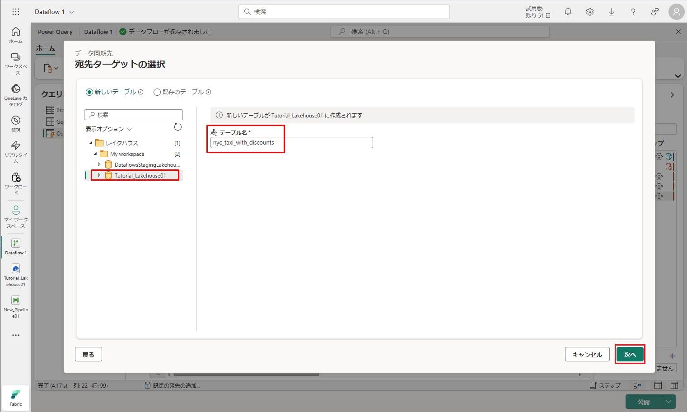
Task: Expand the DataflowsStagingLakehouse node
Action: click(x=99, y=164)
